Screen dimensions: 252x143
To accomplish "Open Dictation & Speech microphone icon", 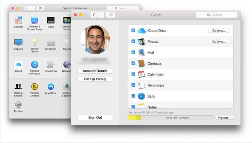I will (67, 87).
